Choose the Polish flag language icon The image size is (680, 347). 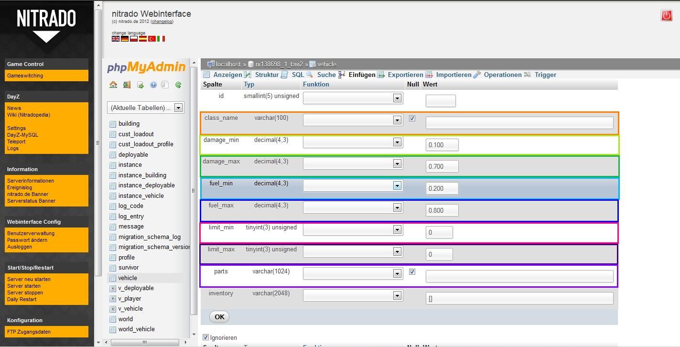point(134,39)
